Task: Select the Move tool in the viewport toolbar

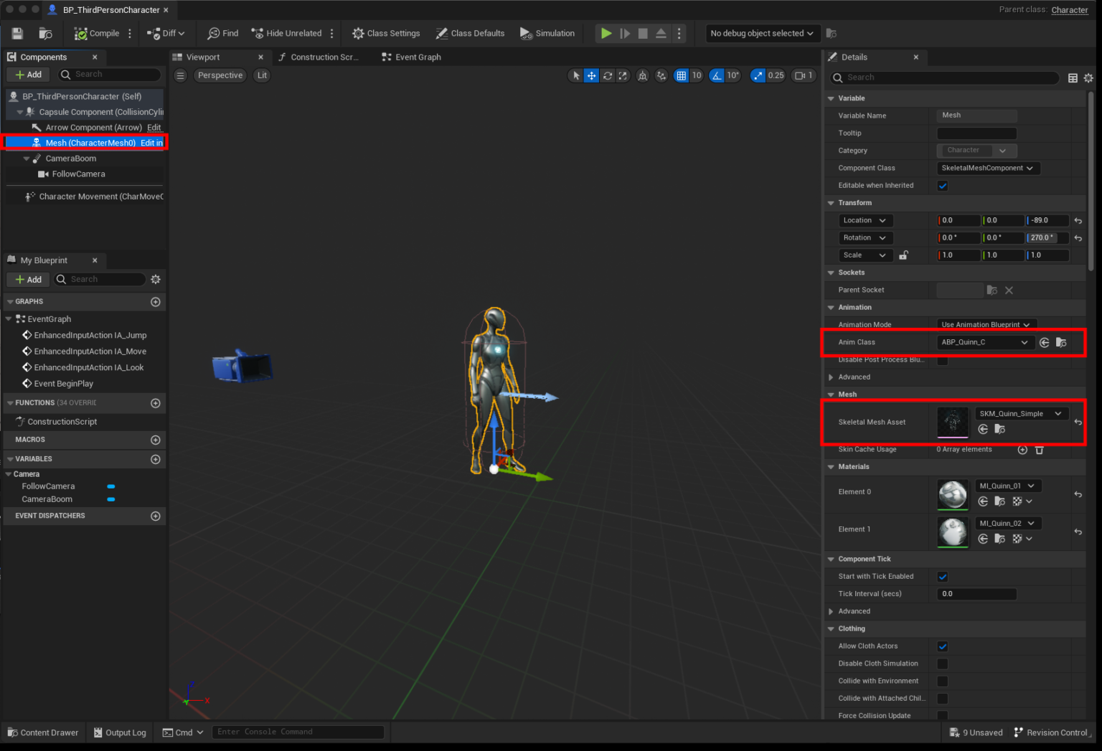Action: (x=591, y=75)
